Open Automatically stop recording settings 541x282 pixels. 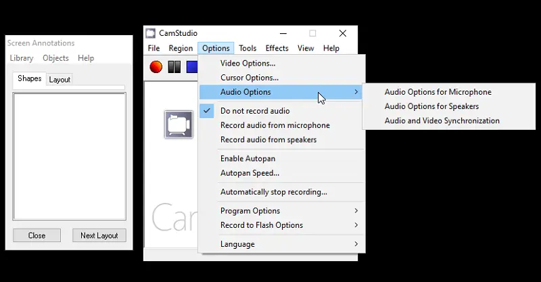coord(281,192)
